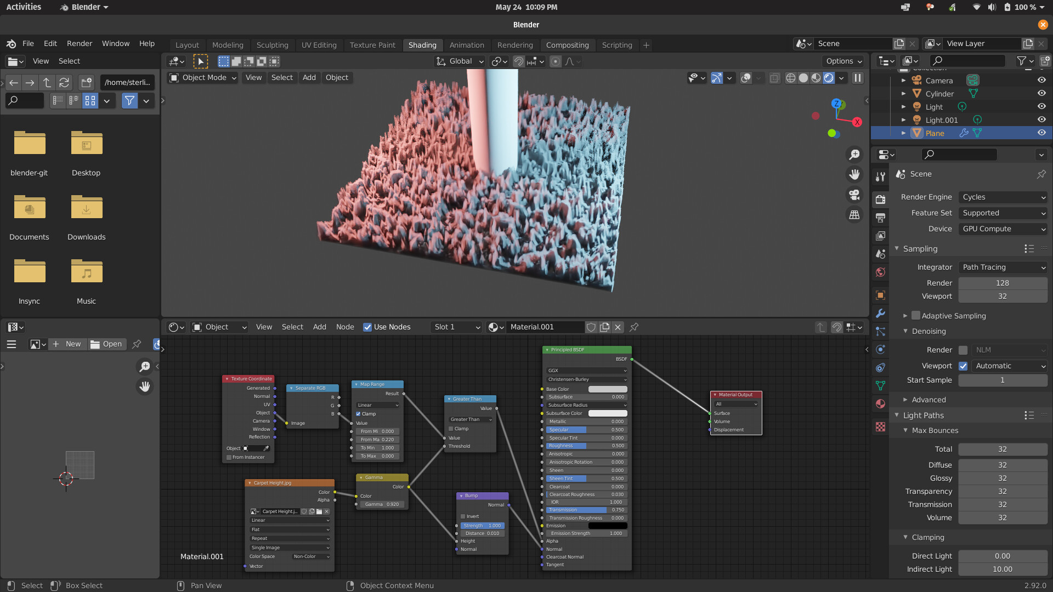The width and height of the screenshot is (1053, 592).
Task: Open Node menu in node editor
Action: 345,327
